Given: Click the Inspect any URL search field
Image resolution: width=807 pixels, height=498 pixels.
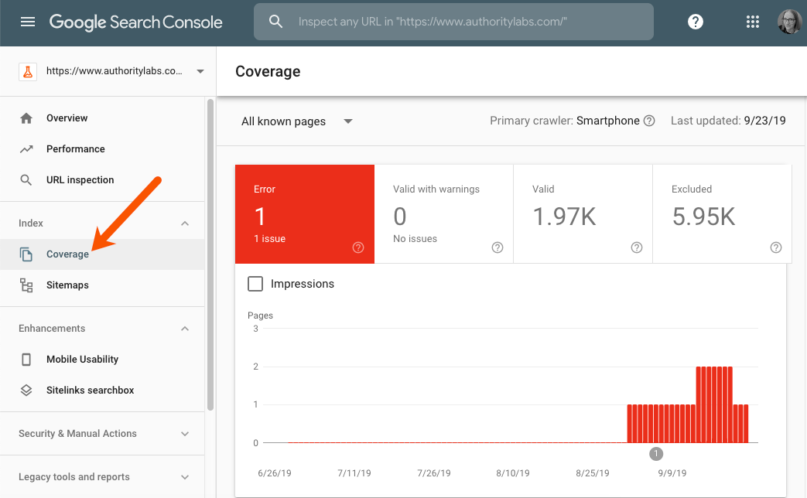Looking at the screenshot, I should click(453, 22).
